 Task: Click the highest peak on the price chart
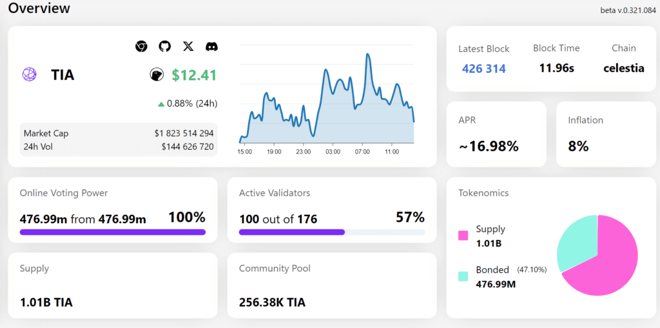367,55
